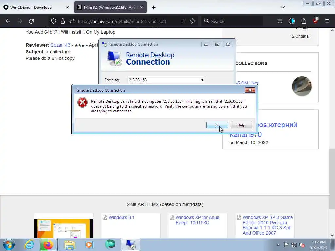This screenshot has width=335, height=251.
Task: Click the site security padlock icon
Action: [x=62, y=21]
